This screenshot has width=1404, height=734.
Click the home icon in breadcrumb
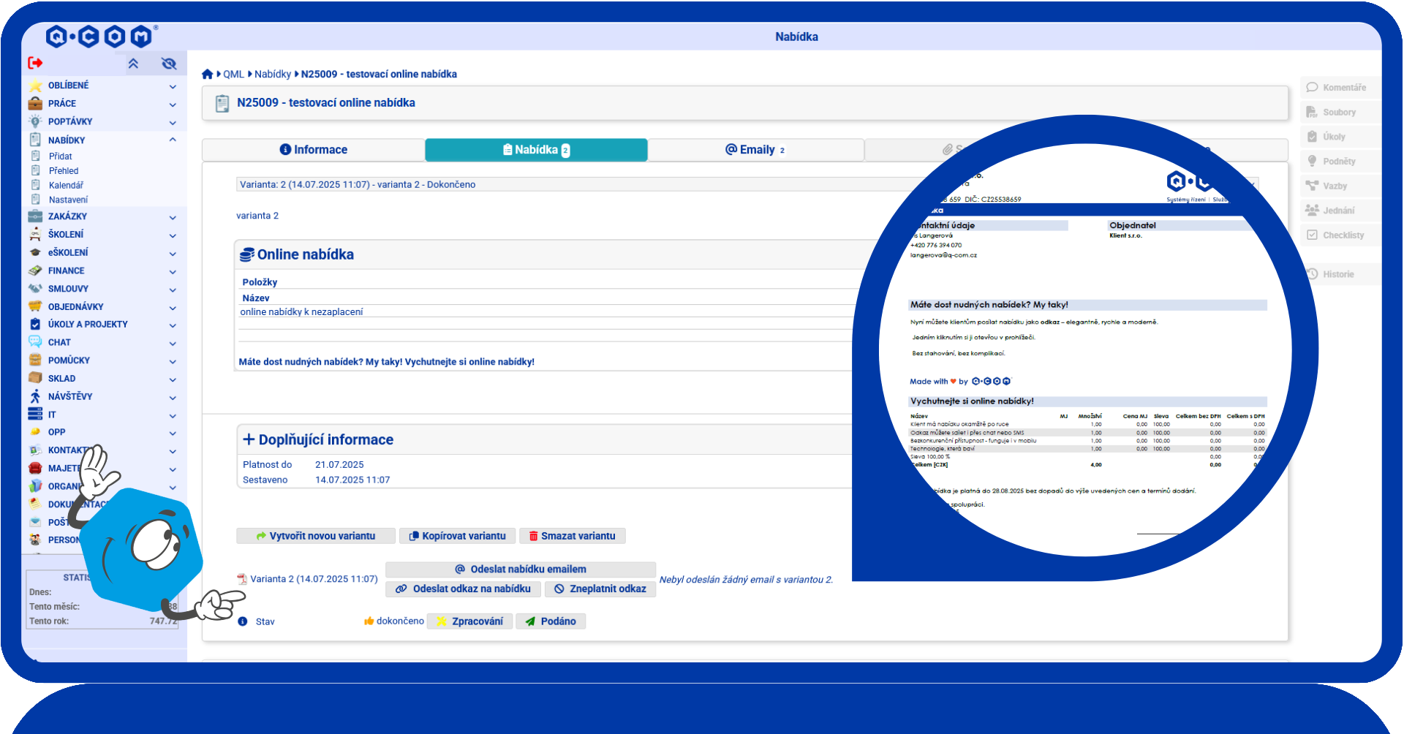point(208,74)
